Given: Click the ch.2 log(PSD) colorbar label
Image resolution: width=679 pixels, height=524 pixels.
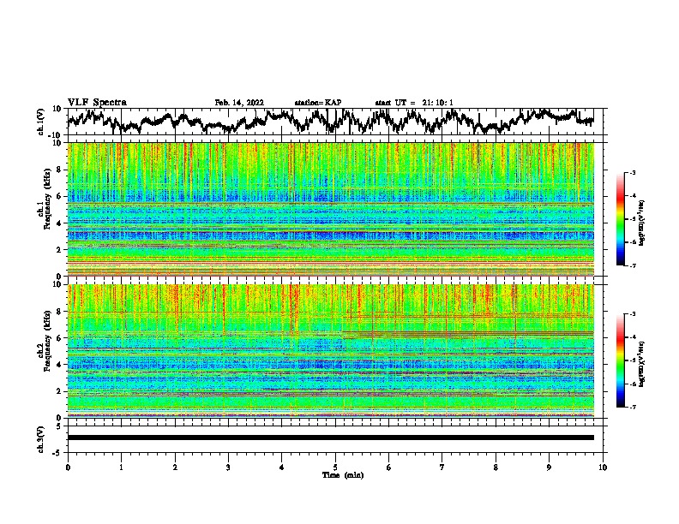Looking at the screenshot, I should click(642, 364).
